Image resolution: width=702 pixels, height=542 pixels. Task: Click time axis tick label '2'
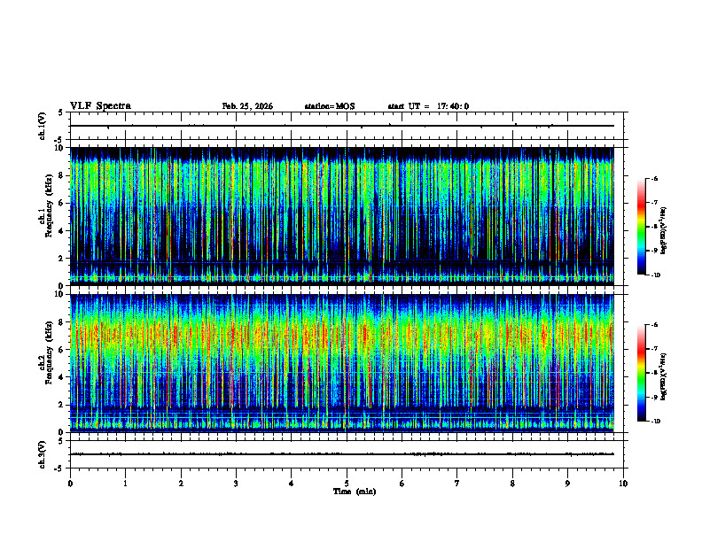181,484
